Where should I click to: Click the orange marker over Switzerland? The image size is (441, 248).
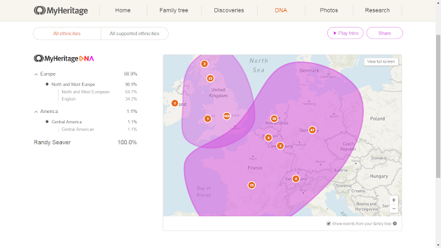[x=296, y=178]
